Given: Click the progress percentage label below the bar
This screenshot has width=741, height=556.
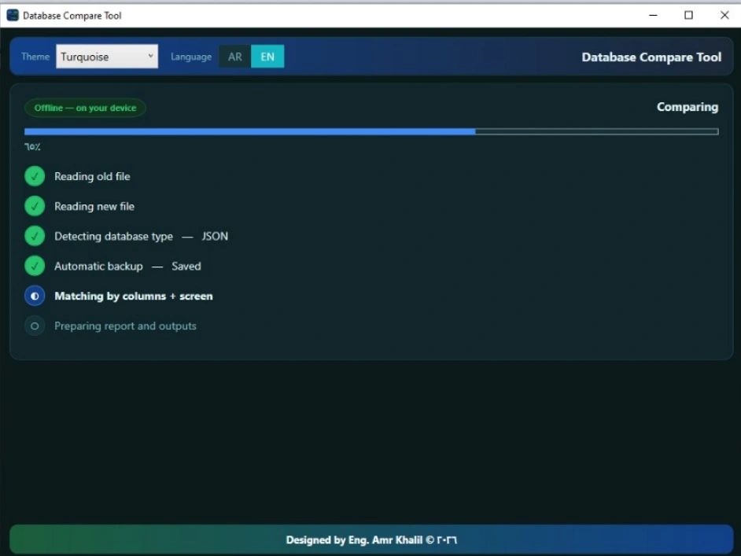Looking at the screenshot, I should 32,147.
